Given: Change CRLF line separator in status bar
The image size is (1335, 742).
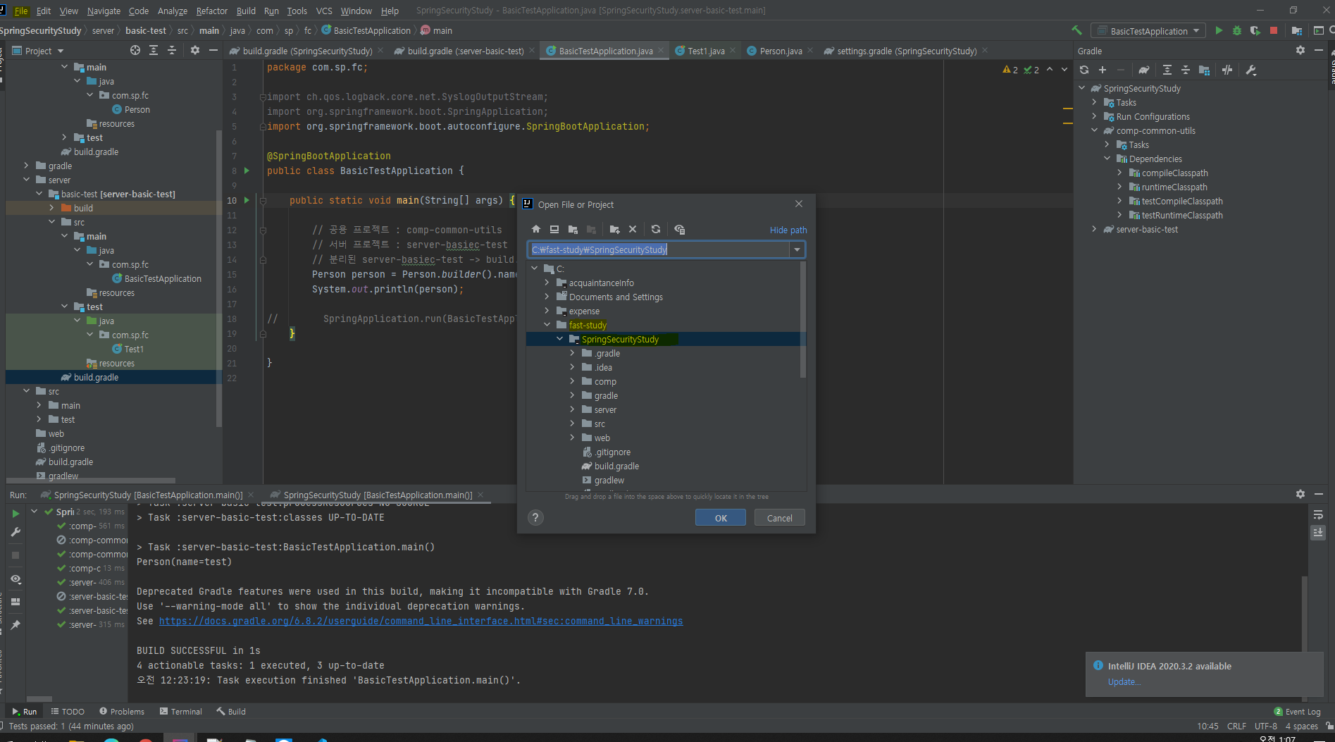Looking at the screenshot, I should pos(1236,726).
